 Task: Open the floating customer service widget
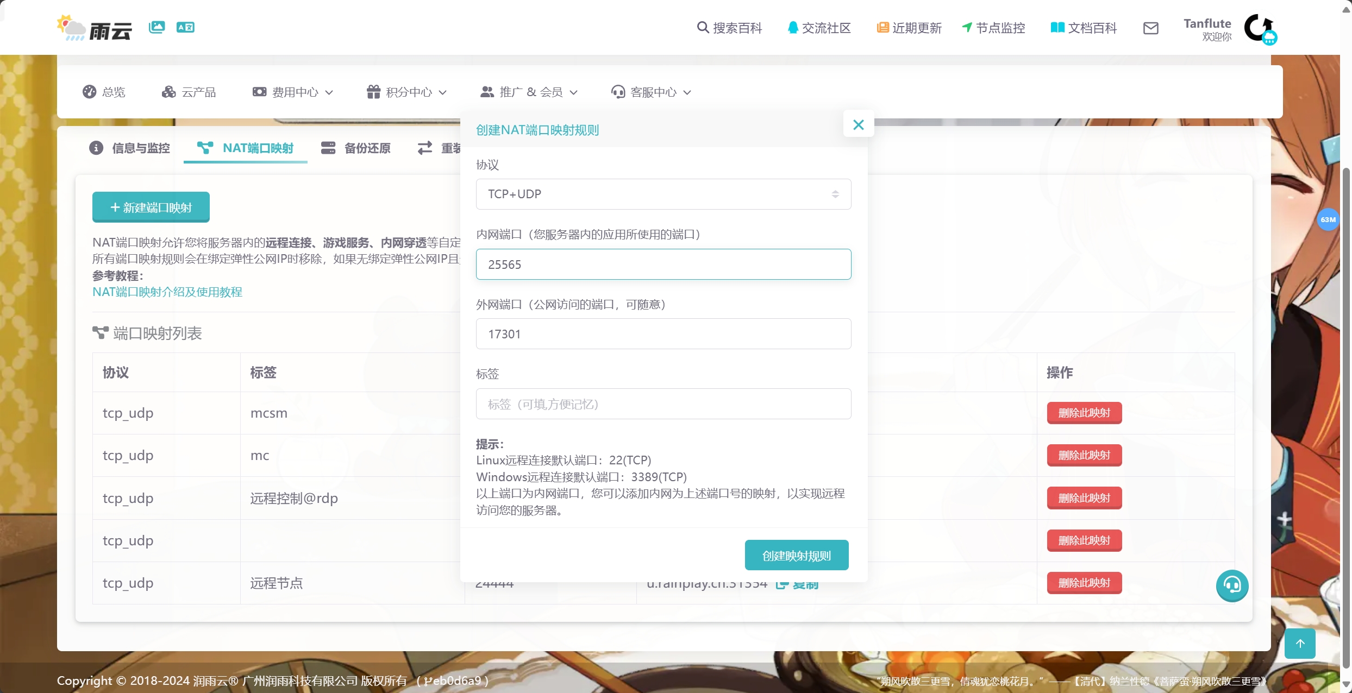coord(1232,586)
